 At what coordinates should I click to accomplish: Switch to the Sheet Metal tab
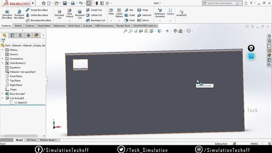coord(44,25)
